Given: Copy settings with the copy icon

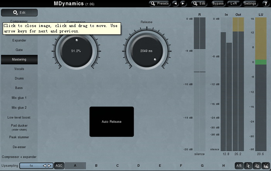Looking at the screenshot, I should [257, 166].
